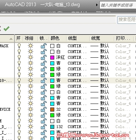Toggle the light bulb on the MASK layer
The height and width of the screenshot is (140, 136).
[x=19, y=46]
